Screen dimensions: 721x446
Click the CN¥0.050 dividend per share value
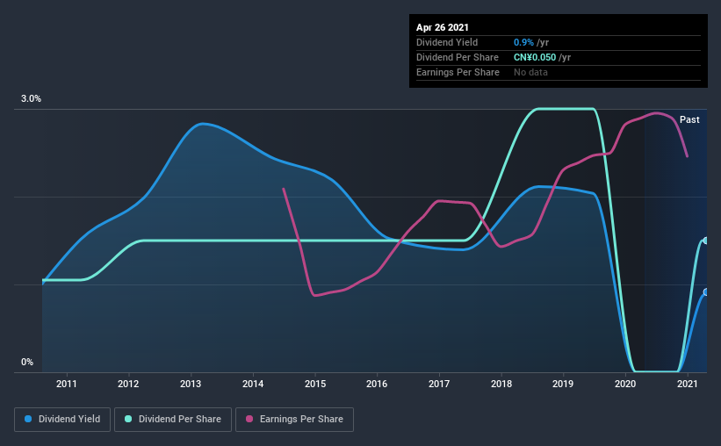535,57
